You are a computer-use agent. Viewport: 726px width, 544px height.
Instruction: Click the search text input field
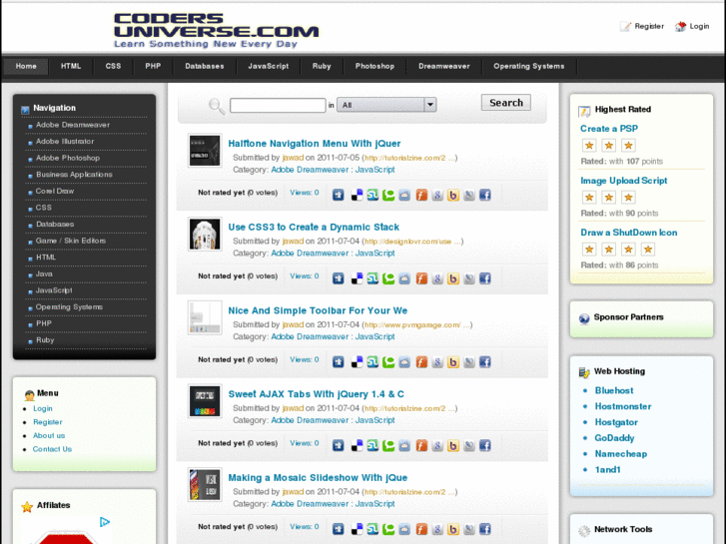(278, 105)
